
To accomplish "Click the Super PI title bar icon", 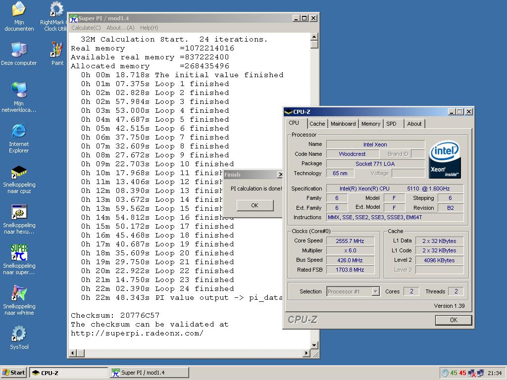I will (73, 18).
